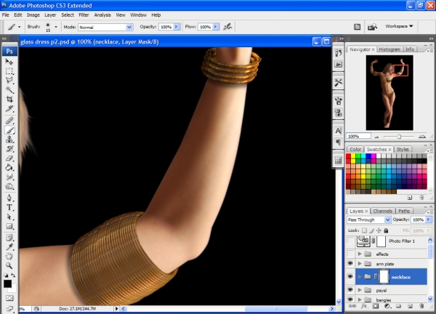Open the Layer menu

pyautogui.click(x=50, y=15)
